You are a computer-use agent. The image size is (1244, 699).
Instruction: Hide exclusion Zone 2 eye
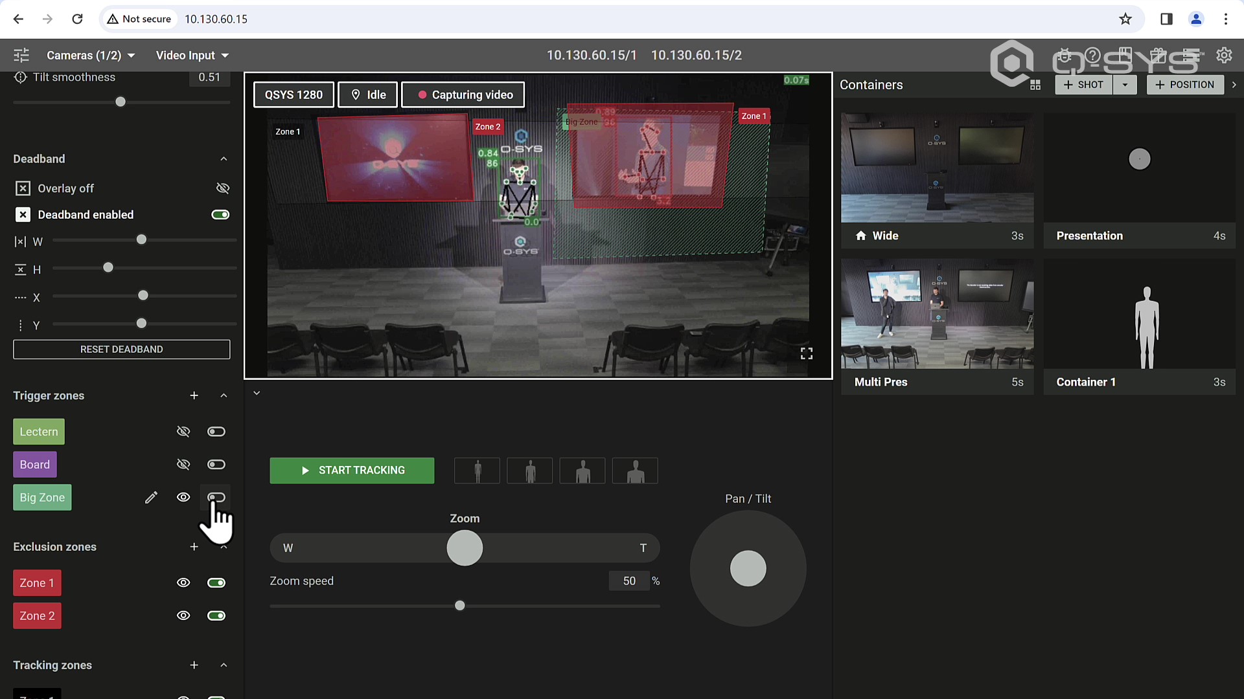coord(183,616)
